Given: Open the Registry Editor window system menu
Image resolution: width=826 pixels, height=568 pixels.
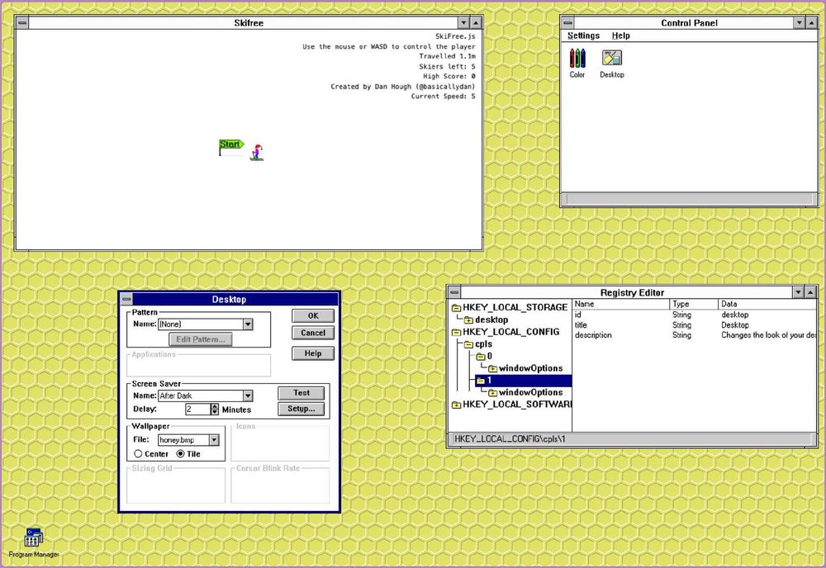Looking at the screenshot, I should pos(454,292).
